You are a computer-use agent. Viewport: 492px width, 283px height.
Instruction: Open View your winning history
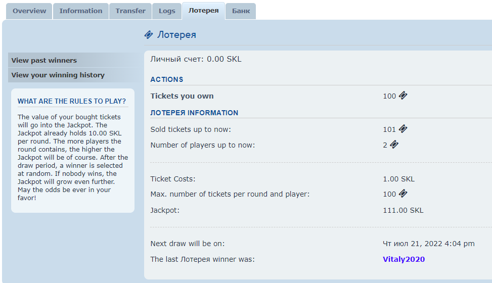click(x=58, y=75)
